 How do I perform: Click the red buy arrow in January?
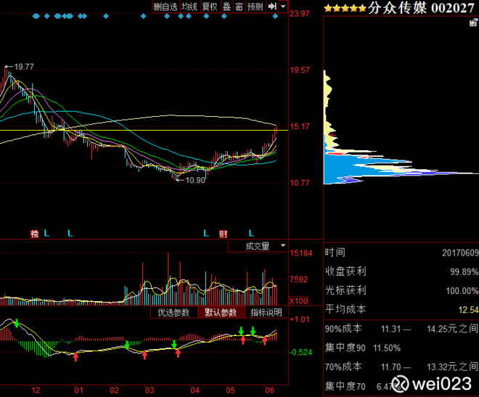(75, 356)
